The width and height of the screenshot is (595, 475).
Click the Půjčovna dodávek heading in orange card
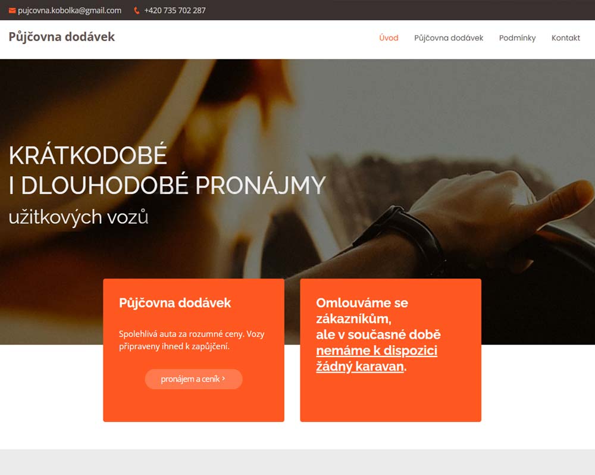[175, 302]
